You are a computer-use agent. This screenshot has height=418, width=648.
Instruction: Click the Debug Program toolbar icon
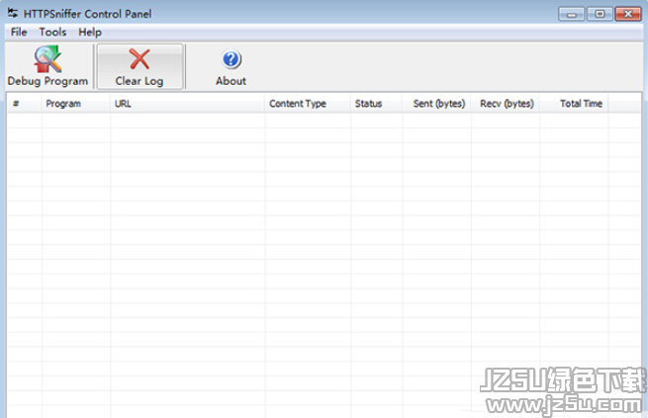(47, 60)
